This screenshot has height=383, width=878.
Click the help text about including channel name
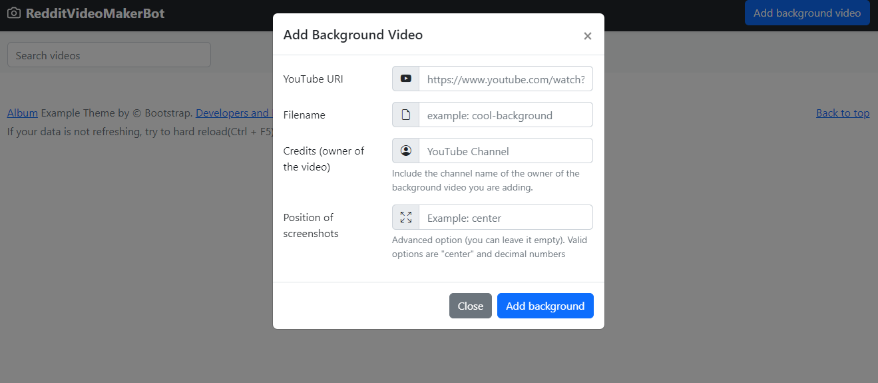486,181
